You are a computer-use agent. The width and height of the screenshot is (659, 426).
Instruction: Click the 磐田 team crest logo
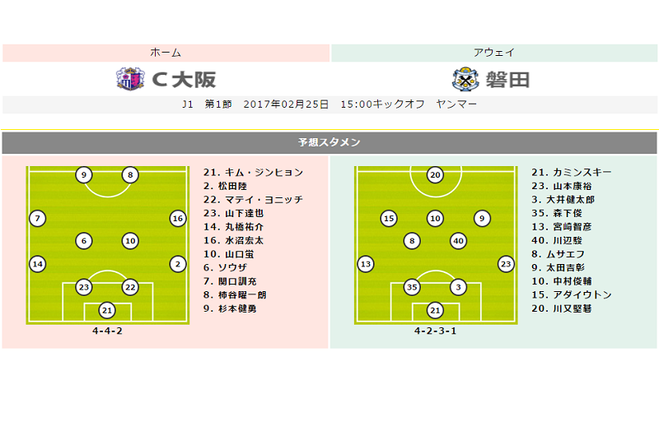tap(465, 79)
